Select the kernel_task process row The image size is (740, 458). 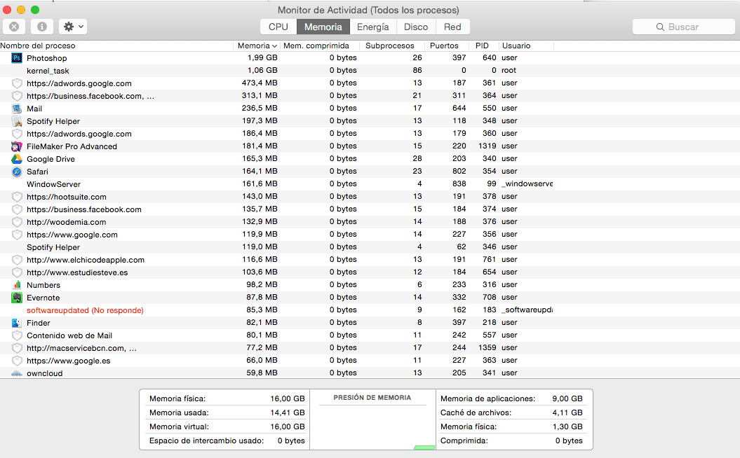[x=370, y=71]
